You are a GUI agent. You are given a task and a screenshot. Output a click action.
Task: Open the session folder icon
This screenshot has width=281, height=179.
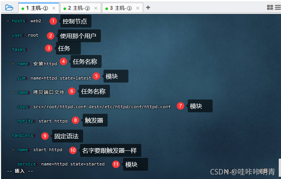pyautogui.click(x=9, y=8)
